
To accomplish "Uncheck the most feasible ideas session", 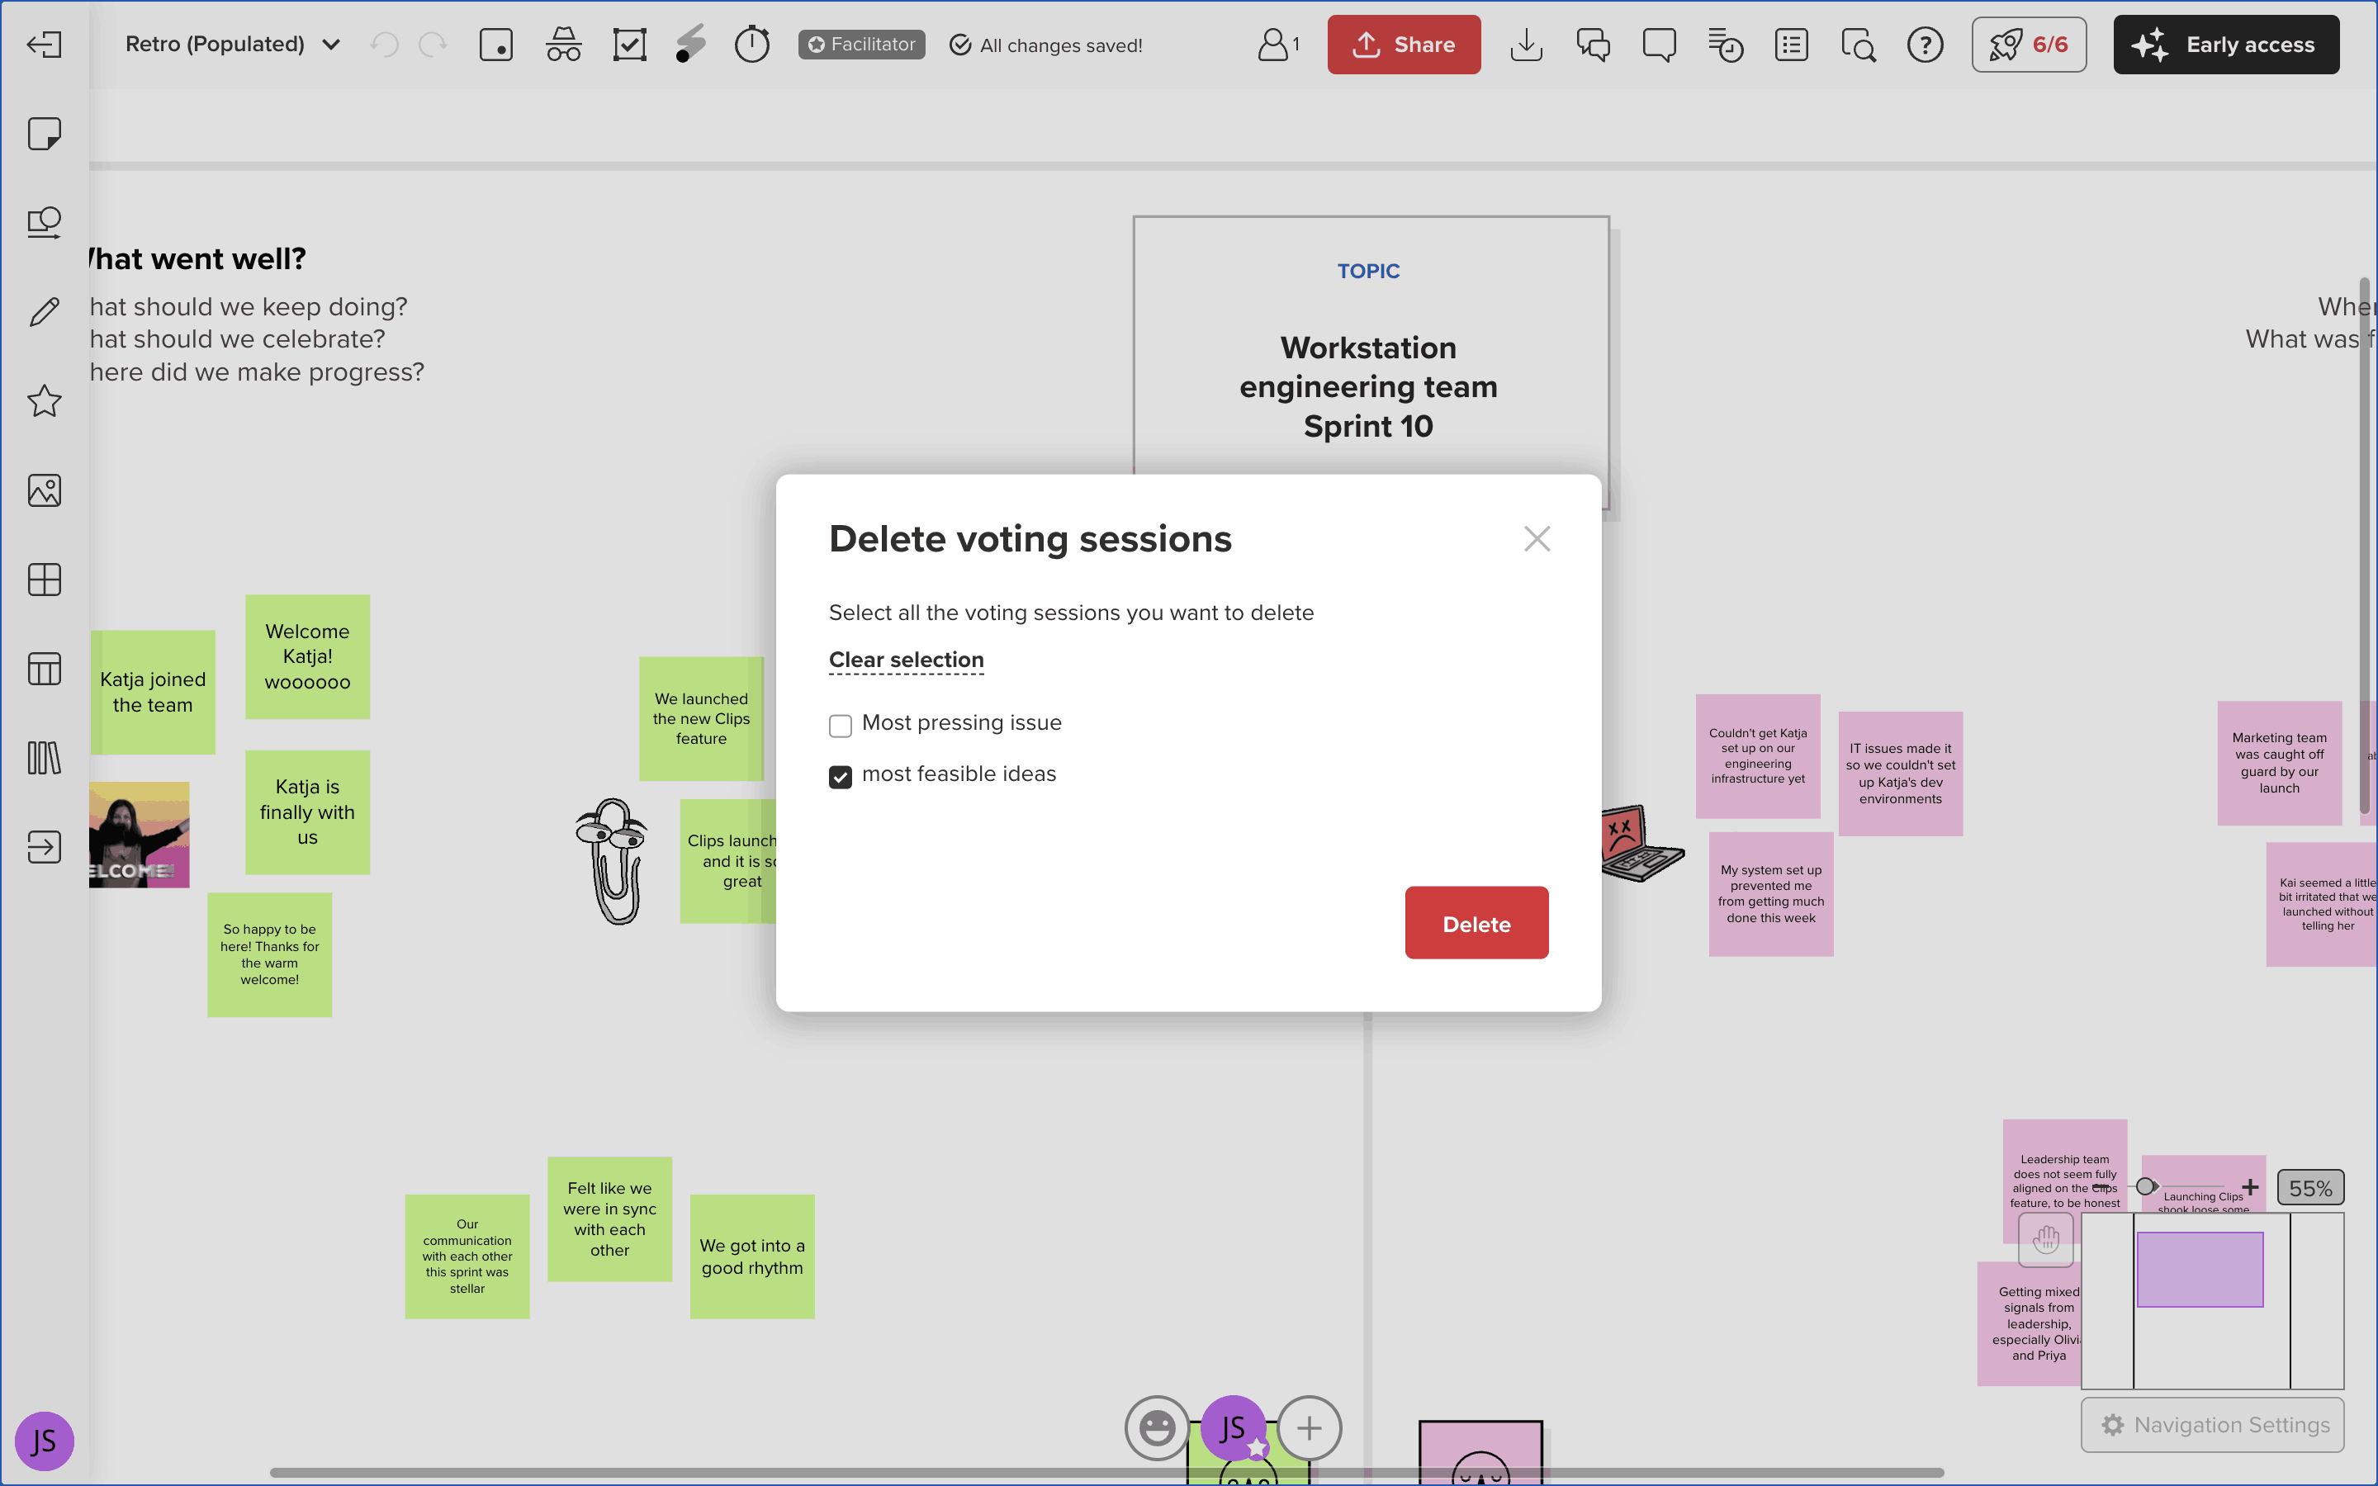I will point(841,776).
